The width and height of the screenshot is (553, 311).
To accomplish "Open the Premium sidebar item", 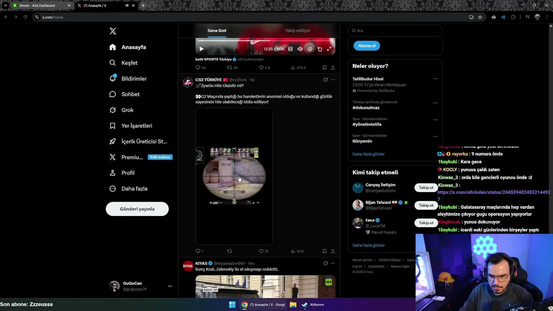I will [x=141, y=157].
